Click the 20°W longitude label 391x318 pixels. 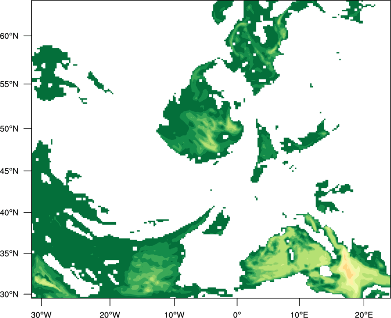point(110,315)
